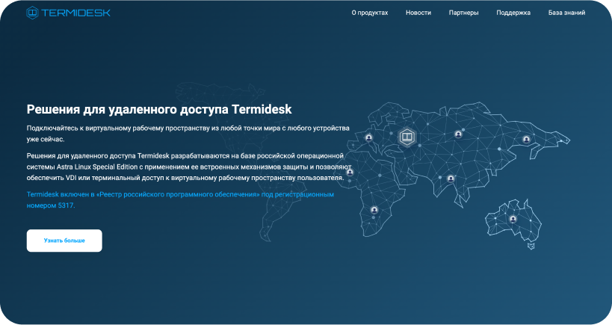Open the «Партнеры» page
Viewport: 612px width, 325px height.
tap(464, 13)
